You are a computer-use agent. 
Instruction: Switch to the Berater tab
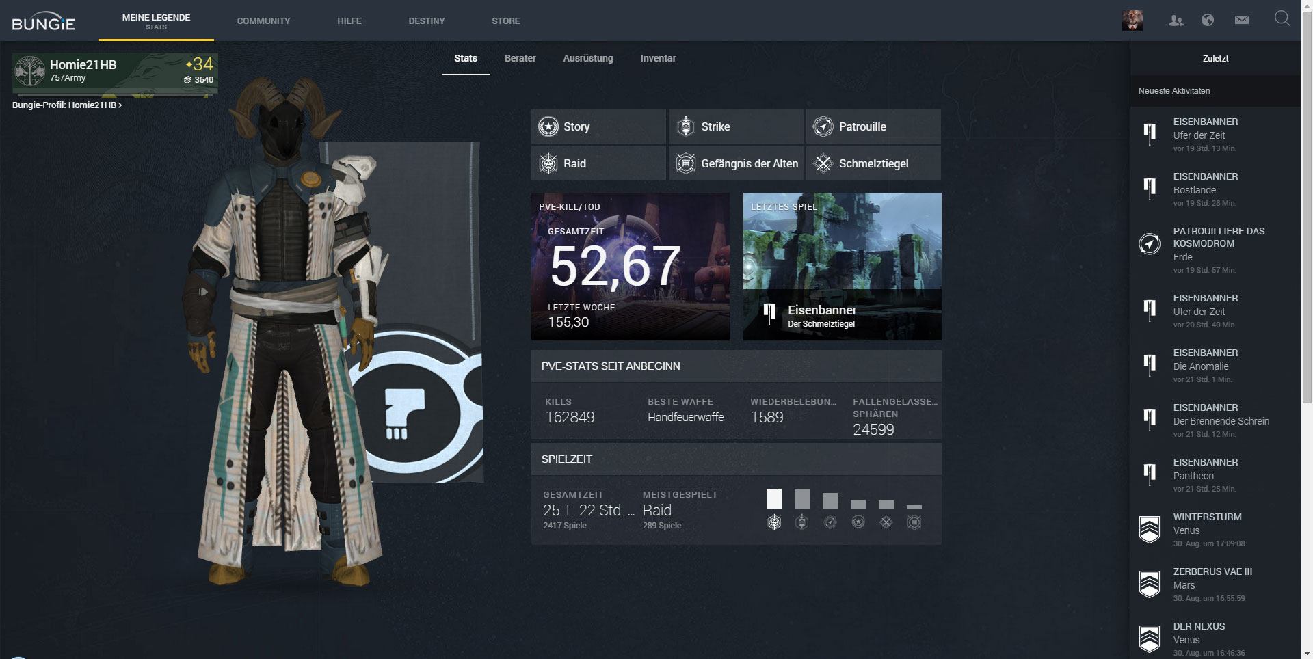coord(520,58)
